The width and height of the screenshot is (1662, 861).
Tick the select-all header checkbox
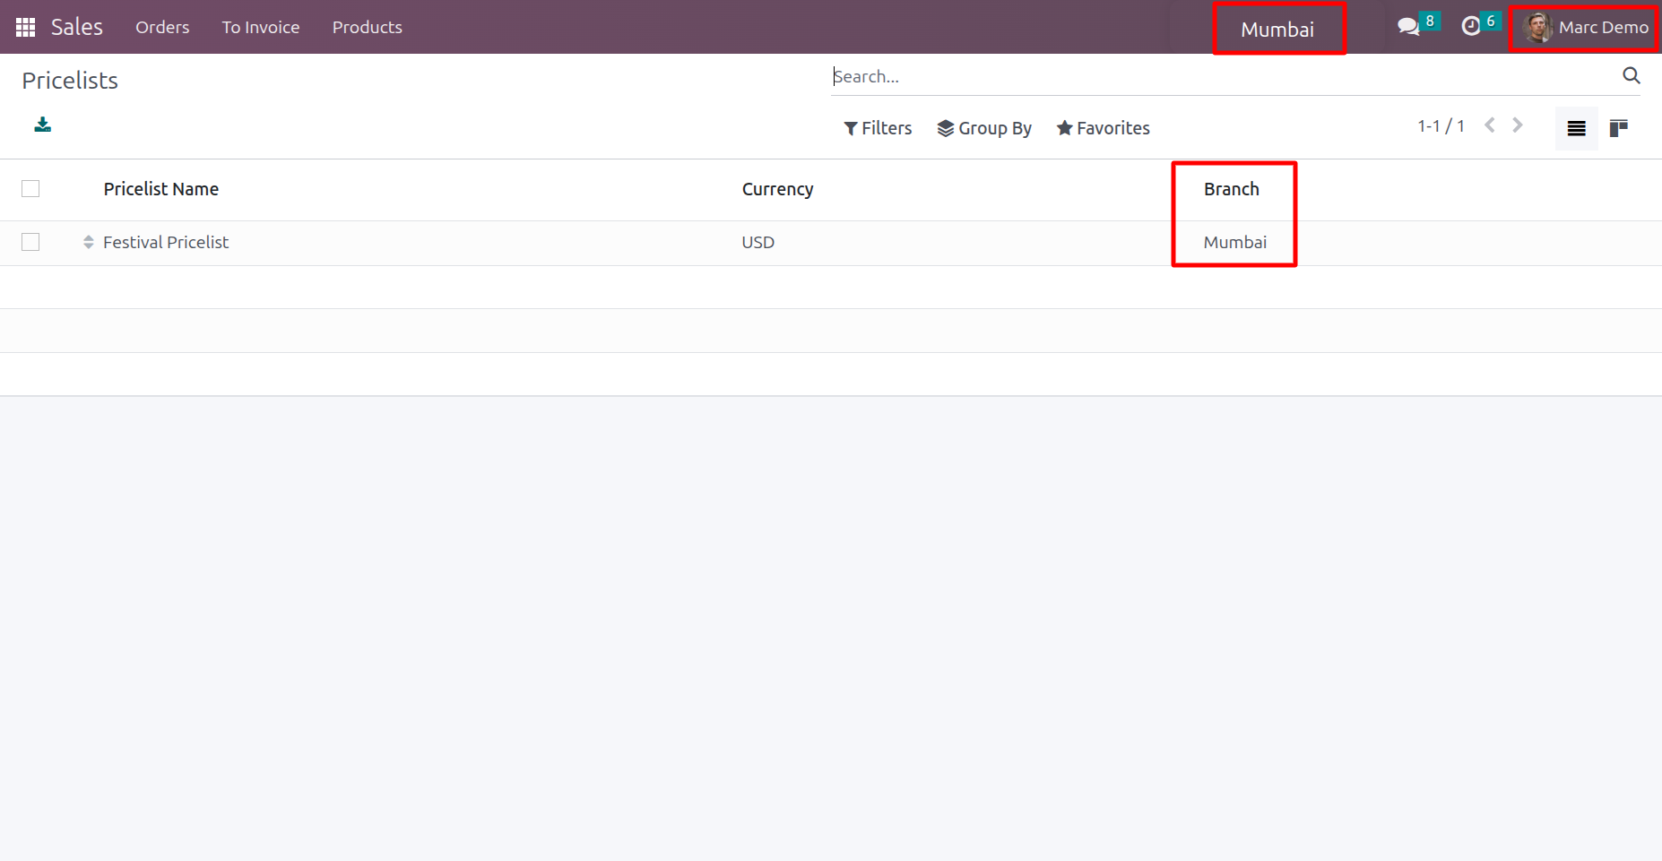point(30,188)
